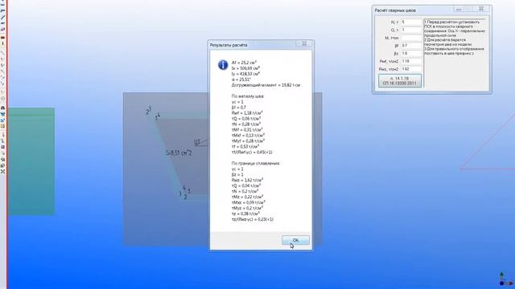Focus the βz input field with 1.0
The width and height of the screenshot is (515, 289).
coord(411,54)
